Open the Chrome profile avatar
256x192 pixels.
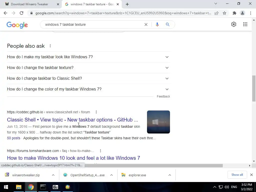242,13
